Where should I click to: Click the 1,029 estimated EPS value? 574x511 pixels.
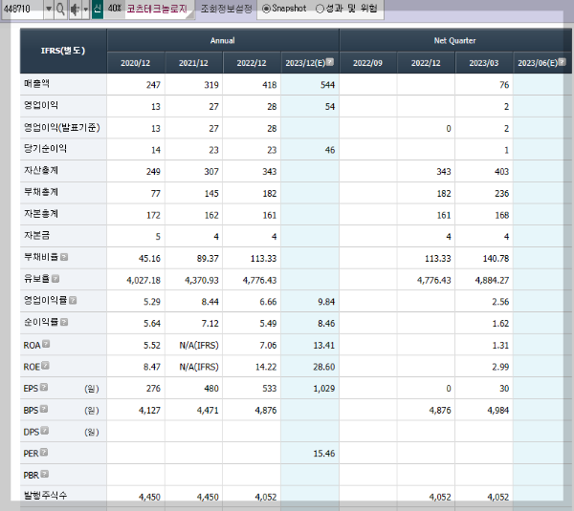point(324,388)
